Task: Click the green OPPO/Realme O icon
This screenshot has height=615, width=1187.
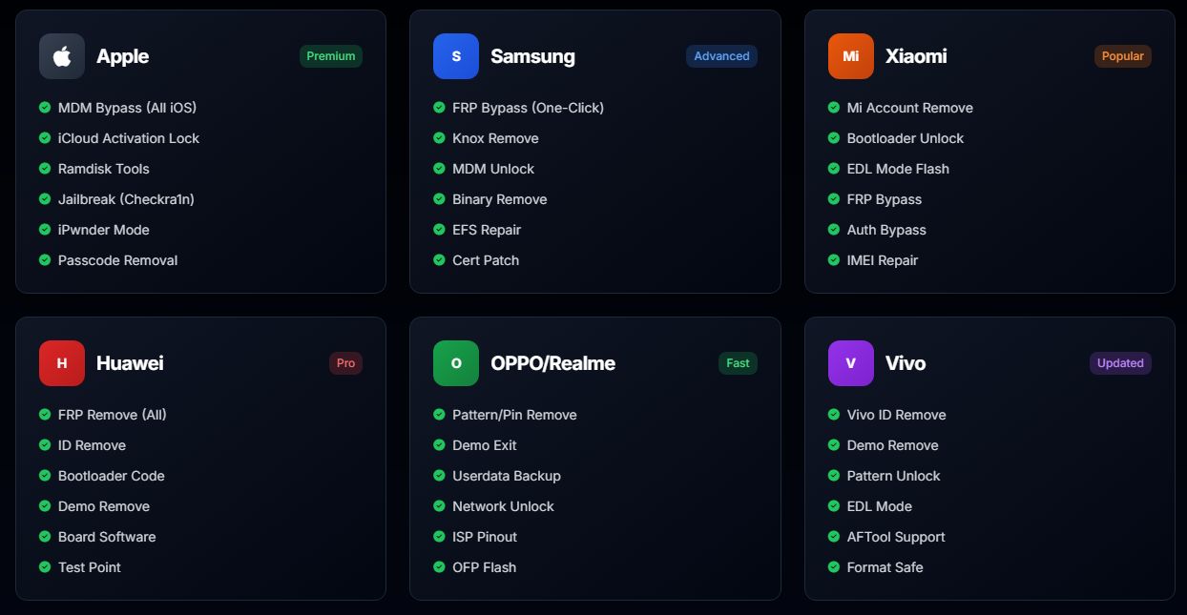Action: (x=456, y=363)
